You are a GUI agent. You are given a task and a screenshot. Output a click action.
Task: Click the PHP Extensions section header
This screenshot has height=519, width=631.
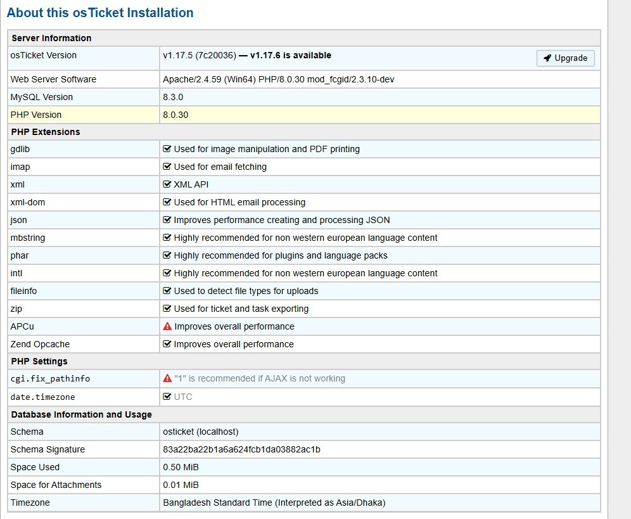coord(46,132)
